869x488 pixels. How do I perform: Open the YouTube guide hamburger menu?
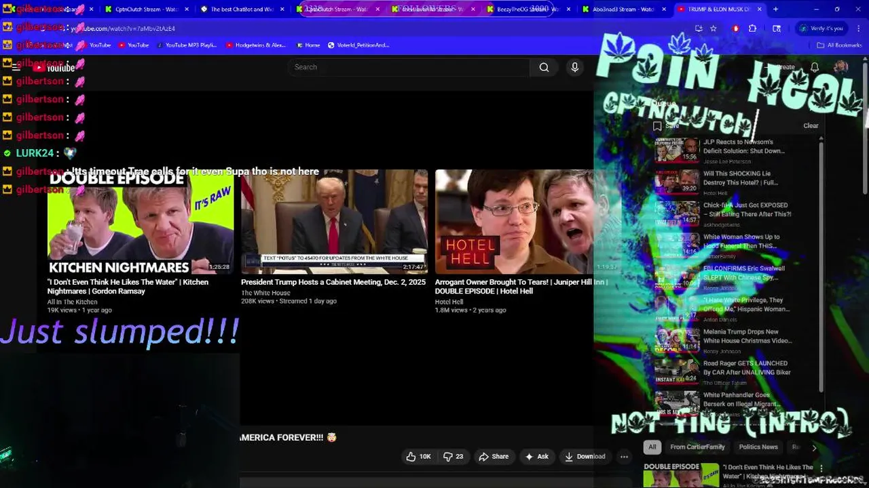(x=16, y=67)
